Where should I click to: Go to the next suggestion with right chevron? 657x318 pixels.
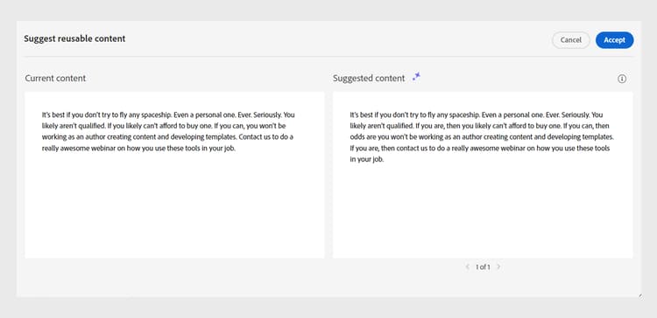click(x=498, y=266)
